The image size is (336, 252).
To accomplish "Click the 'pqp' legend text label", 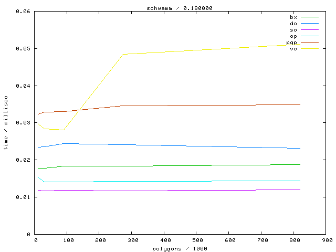I will pyautogui.click(x=292, y=43).
